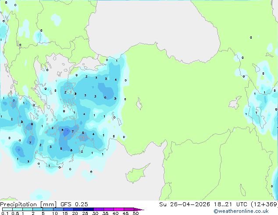This screenshot has width=278, height=215.
Task: Click the '45' legend scale label
Action: point(125,213)
